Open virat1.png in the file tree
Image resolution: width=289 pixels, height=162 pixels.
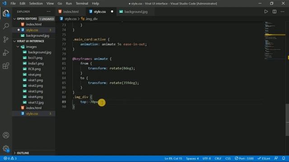(x=34, y=80)
